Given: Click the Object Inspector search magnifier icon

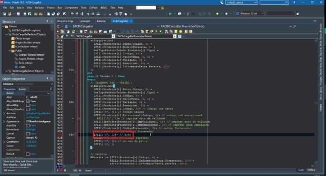Looking at the screenshot, I should point(51,89).
